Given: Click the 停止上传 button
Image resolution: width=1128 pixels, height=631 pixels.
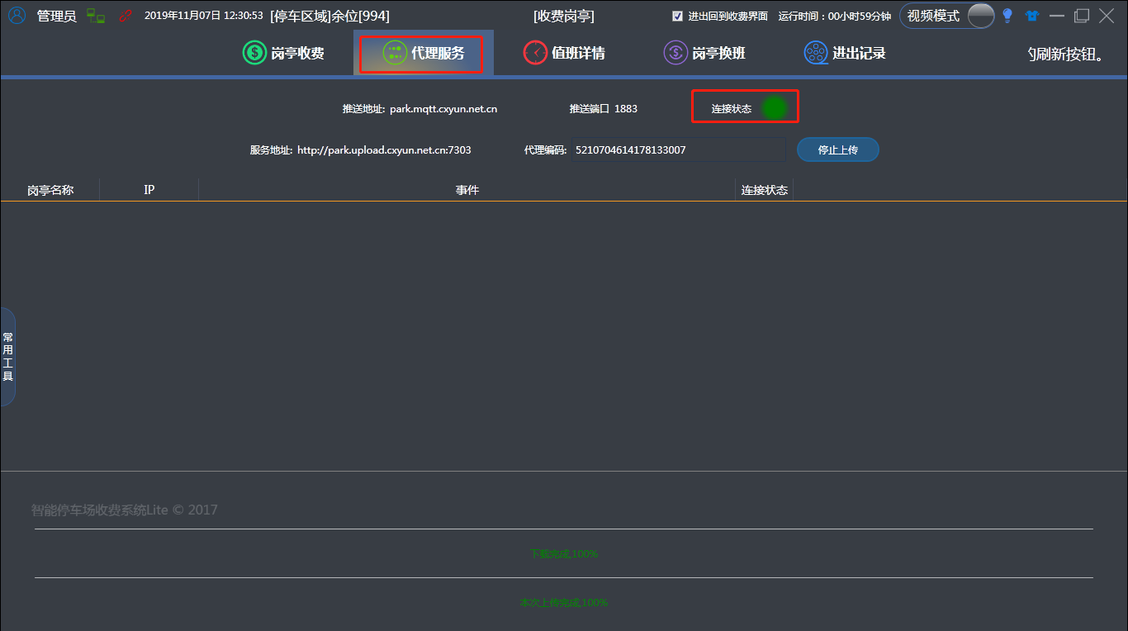Looking at the screenshot, I should (838, 149).
